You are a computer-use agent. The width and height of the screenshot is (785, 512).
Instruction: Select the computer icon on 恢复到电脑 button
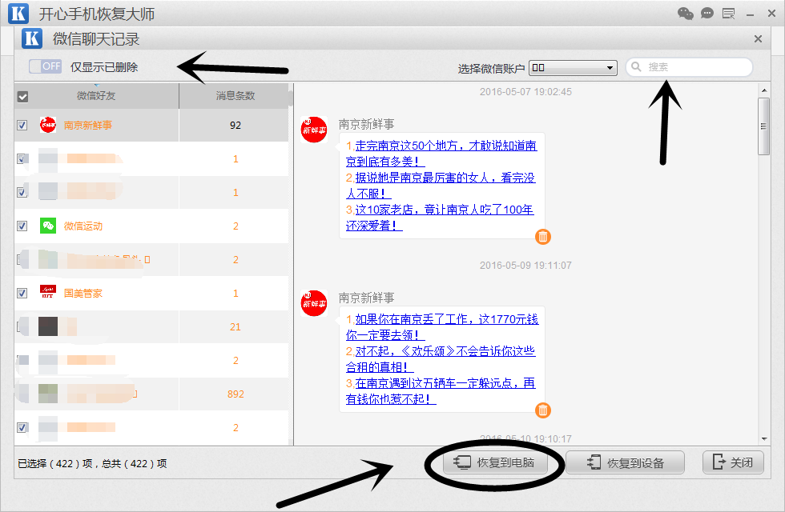(x=461, y=462)
